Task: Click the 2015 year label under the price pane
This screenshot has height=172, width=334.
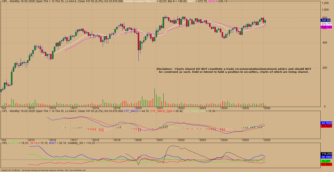Action: 31,108
